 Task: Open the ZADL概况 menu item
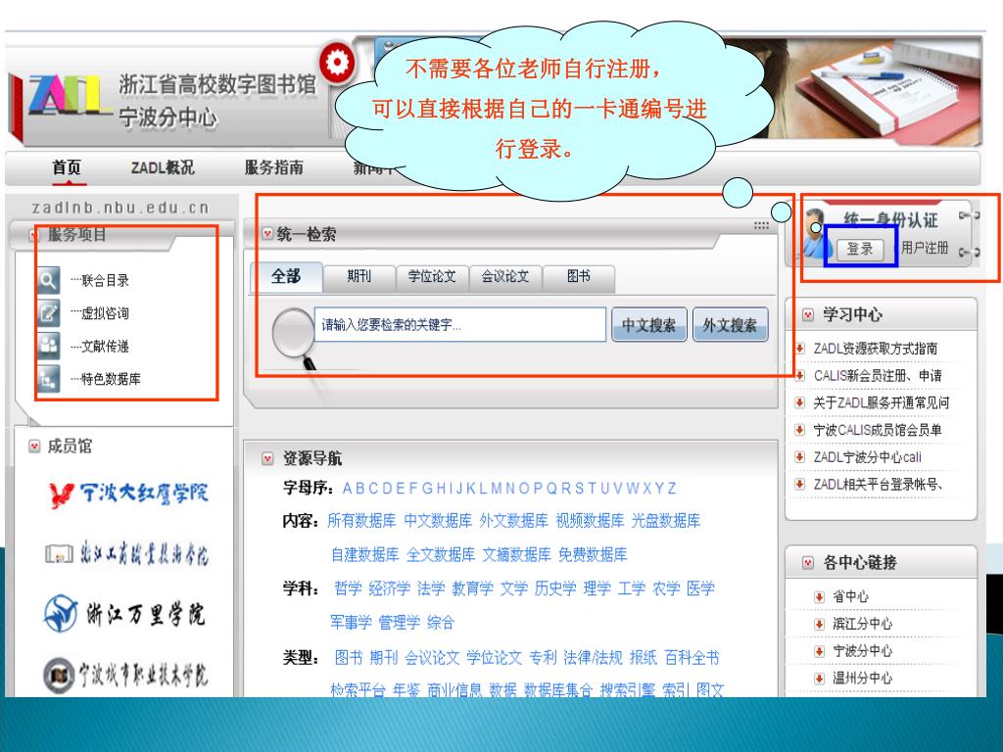tap(163, 167)
